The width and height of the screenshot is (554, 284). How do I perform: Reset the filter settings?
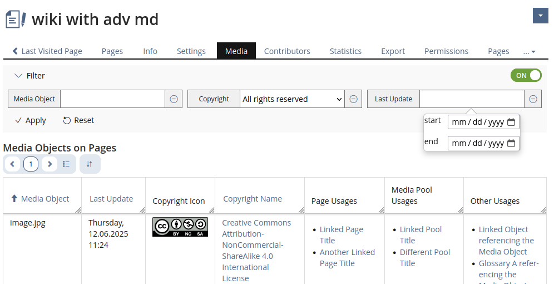(78, 120)
